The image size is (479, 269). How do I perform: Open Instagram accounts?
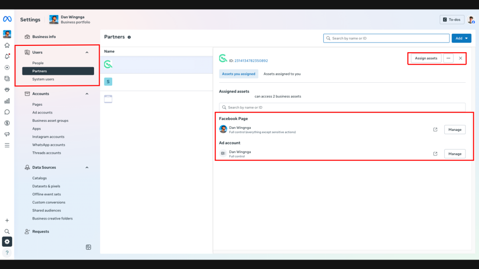pyautogui.click(x=48, y=137)
